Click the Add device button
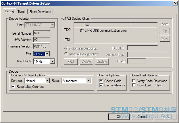 click(71, 61)
